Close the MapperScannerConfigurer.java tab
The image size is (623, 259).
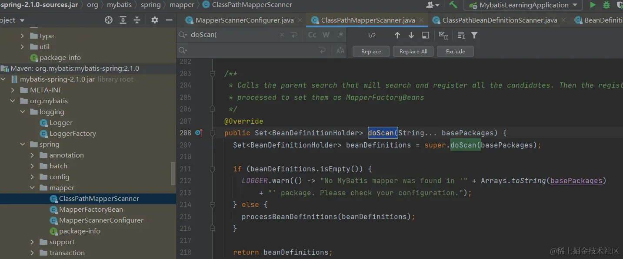coord(300,20)
